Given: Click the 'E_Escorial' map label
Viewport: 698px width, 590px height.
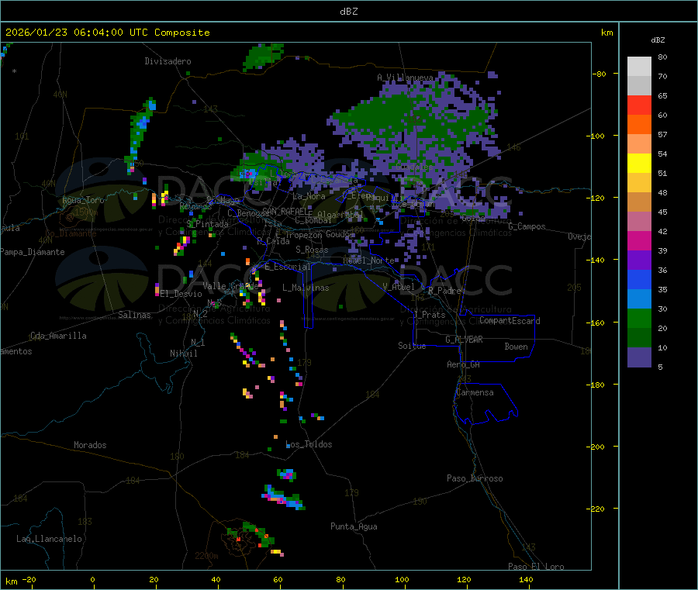Looking at the screenshot, I should (288, 267).
